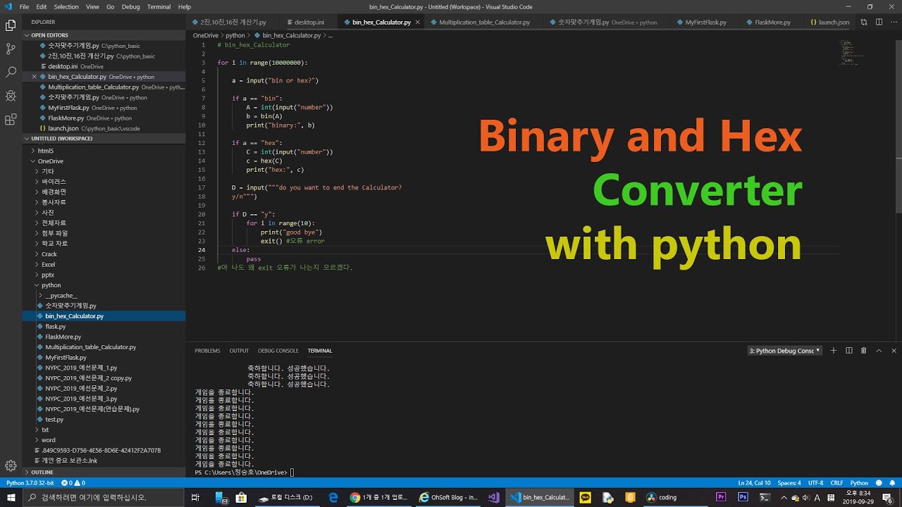The width and height of the screenshot is (902, 507).
Task: Open the Windows Action Center notifications
Action: (886, 497)
